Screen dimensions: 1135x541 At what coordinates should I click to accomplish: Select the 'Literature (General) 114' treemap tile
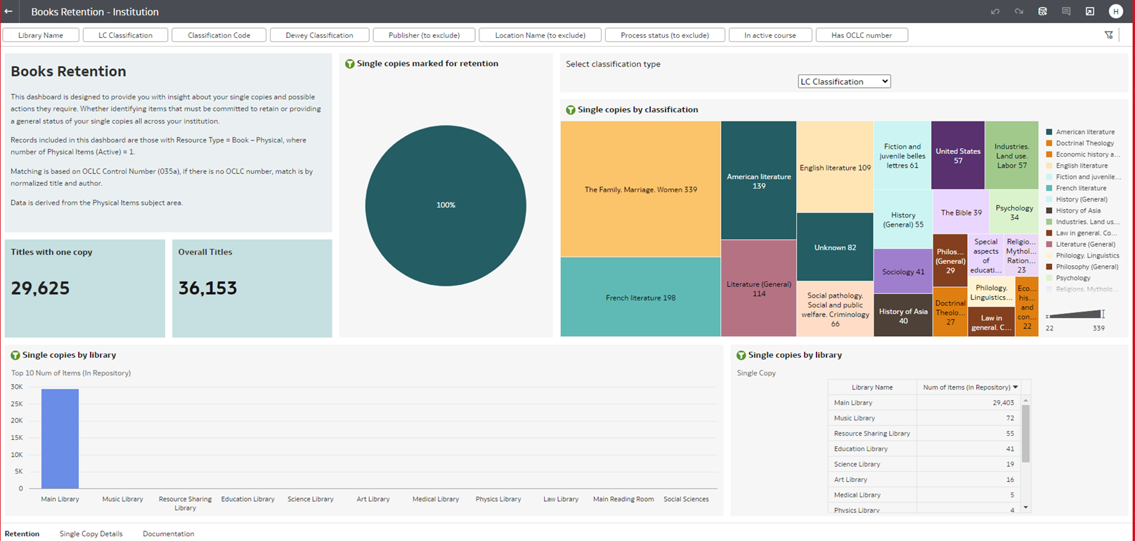point(759,288)
